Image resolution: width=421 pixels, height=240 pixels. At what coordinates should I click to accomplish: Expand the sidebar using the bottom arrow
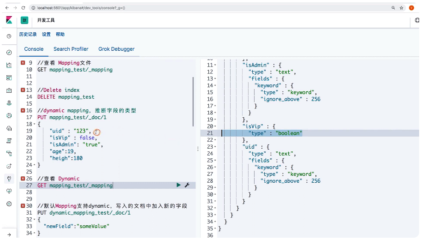9,234
